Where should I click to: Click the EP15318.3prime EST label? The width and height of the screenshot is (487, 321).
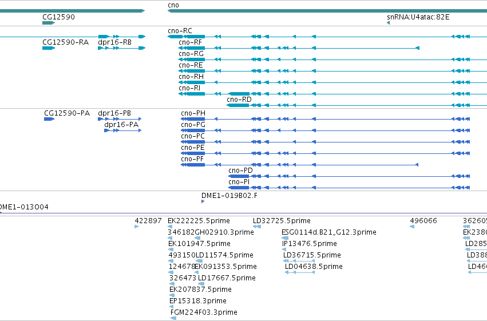point(198,302)
